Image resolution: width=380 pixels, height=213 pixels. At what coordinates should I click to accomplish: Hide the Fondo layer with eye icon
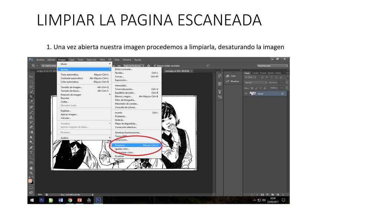click(246, 94)
